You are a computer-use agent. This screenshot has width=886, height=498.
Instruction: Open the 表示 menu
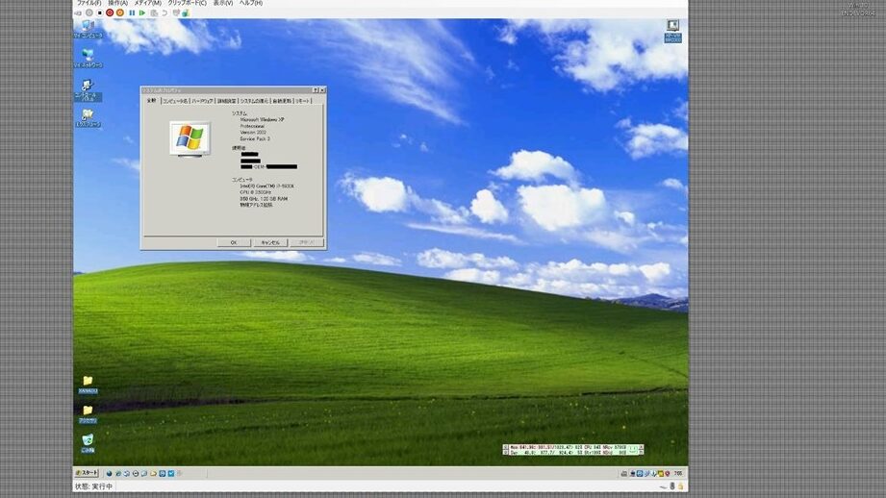[x=223, y=3]
